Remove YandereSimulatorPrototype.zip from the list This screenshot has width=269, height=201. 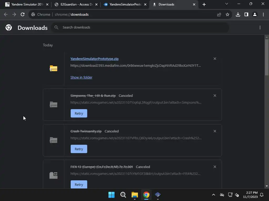(x=215, y=59)
